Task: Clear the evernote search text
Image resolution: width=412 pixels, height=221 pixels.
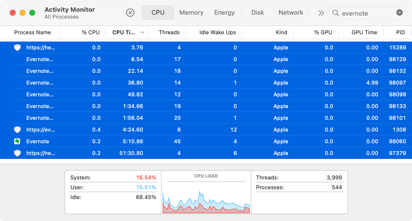Action: point(399,13)
